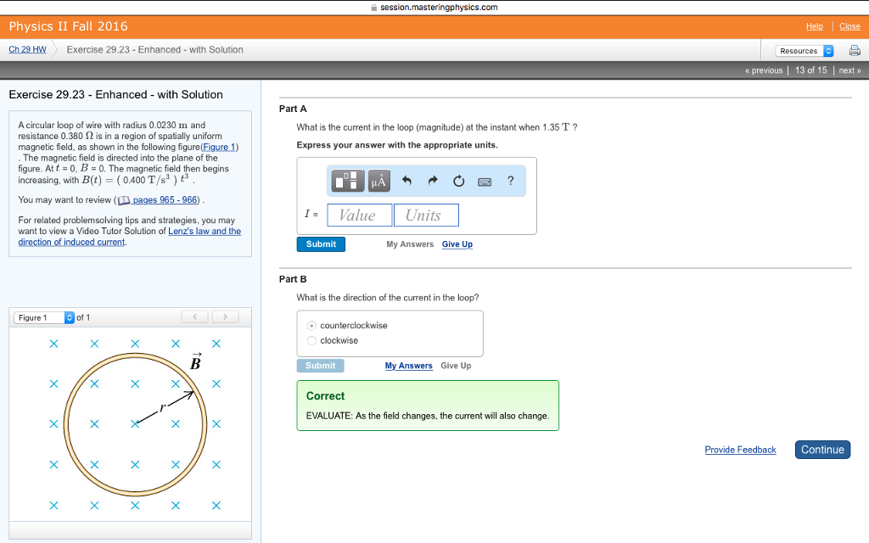This screenshot has height=543, width=869.
Task: Open the Resources dropdown
Action: [x=804, y=50]
